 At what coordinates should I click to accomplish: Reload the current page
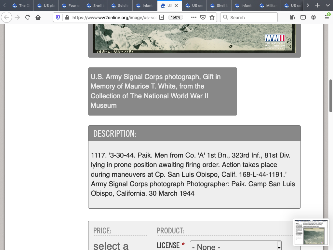pyautogui.click(x=28, y=18)
